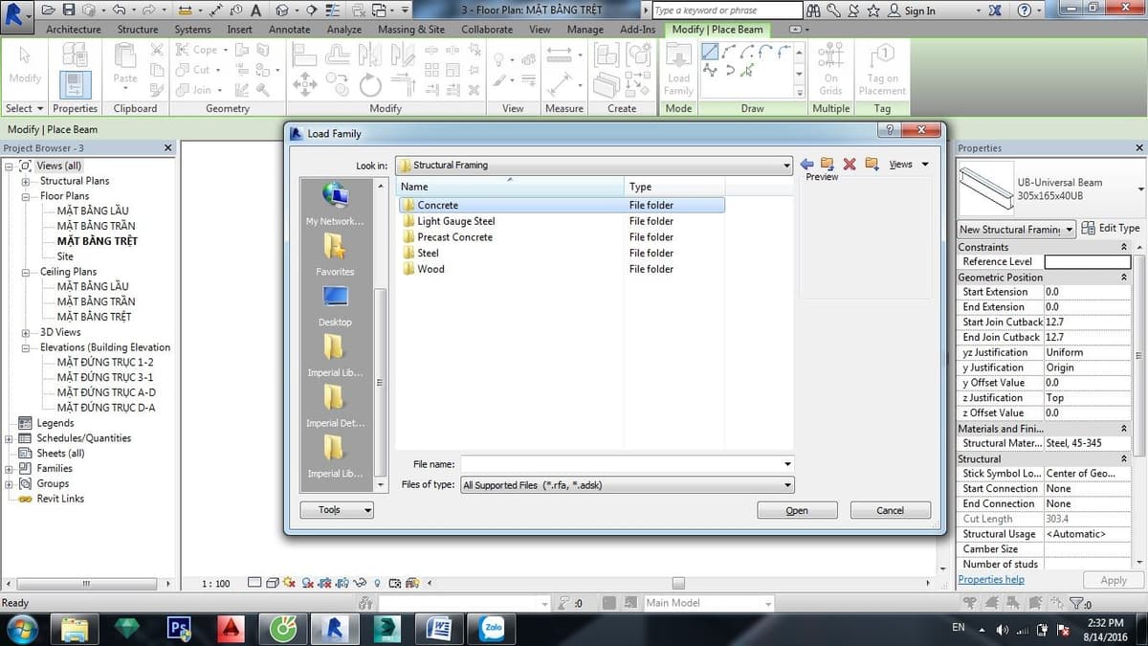Open the Add-Ins ribbon tab
This screenshot has width=1148, height=646.
[638, 30]
